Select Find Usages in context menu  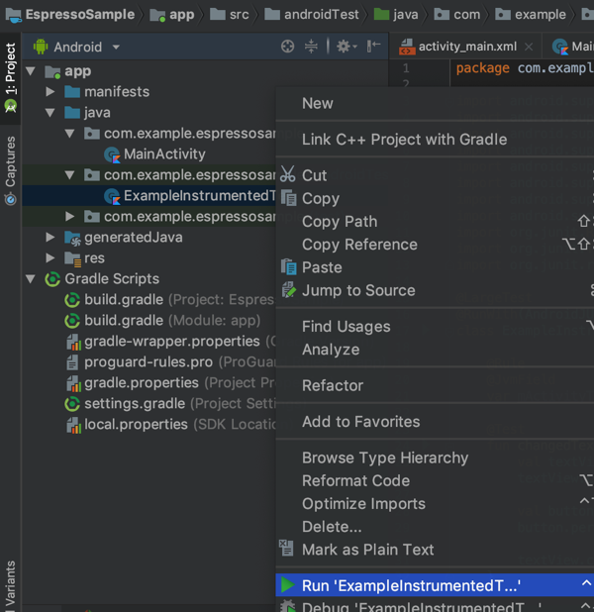(346, 327)
